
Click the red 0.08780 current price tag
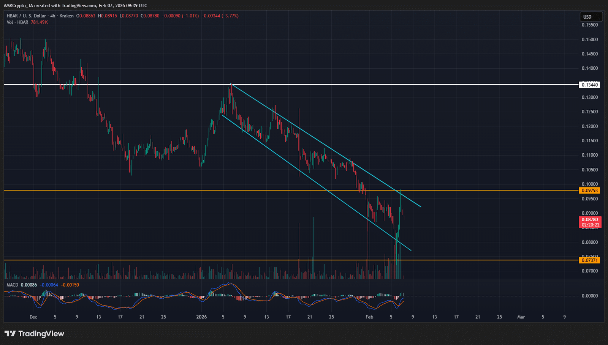coord(589,220)
